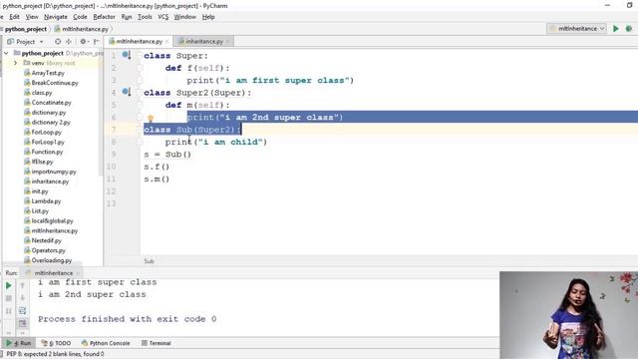
Task: Close the mltInheritance.py editor tab
Action: tap(167, 42)
